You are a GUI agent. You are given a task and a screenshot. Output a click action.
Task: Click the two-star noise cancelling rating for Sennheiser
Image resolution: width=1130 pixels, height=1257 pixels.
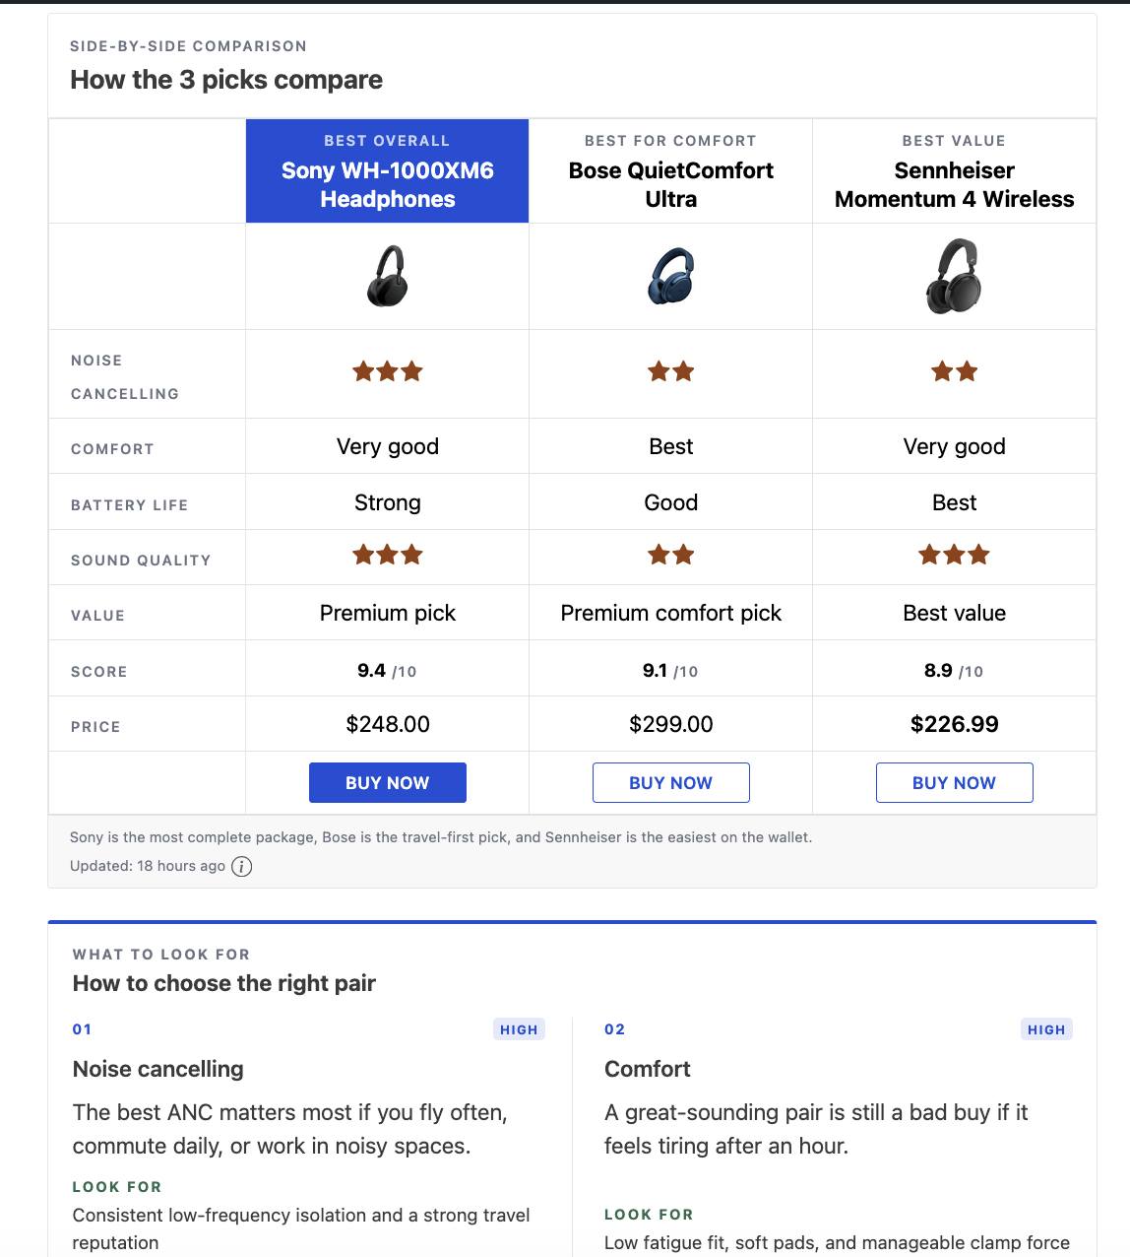point(954,372)
